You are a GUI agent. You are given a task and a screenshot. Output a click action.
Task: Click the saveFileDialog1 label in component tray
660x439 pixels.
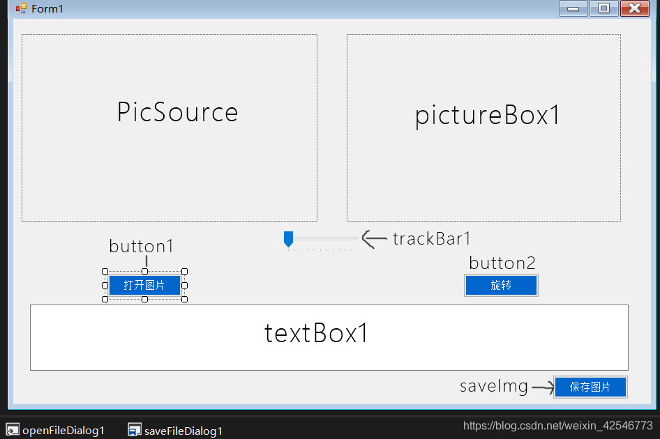point(183,431)
